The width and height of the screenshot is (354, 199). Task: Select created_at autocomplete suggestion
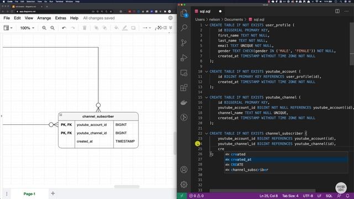coord(287,160)
